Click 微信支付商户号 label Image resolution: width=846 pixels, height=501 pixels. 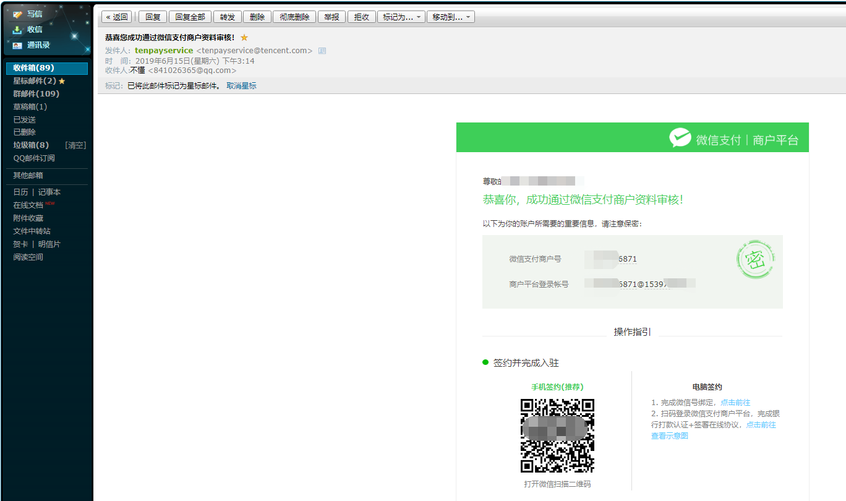pyautogui.click(x=535, y=259)
